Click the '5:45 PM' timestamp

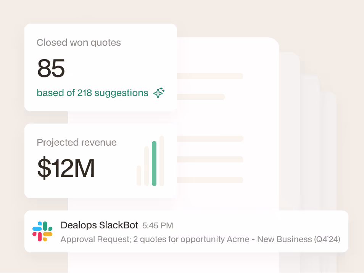coord(158,226)
